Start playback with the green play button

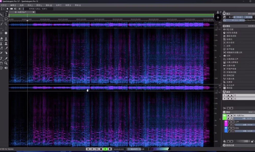point(105,149)
